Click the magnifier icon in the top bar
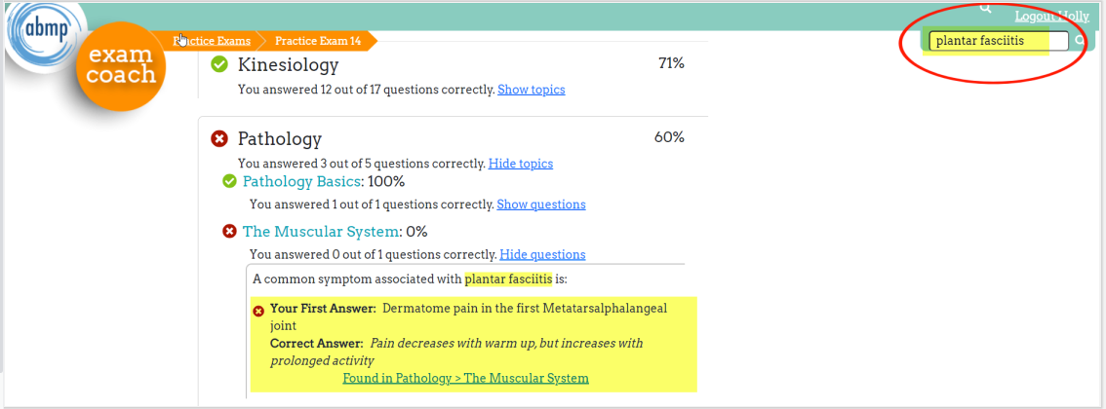This screenshot has height=409, width=1106. point(985,8)
